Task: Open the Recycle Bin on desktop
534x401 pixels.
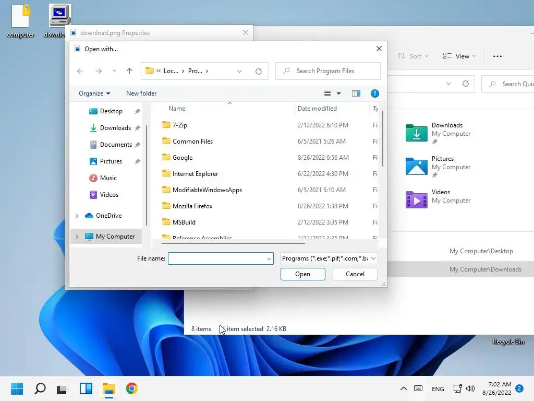Action: 508,341
